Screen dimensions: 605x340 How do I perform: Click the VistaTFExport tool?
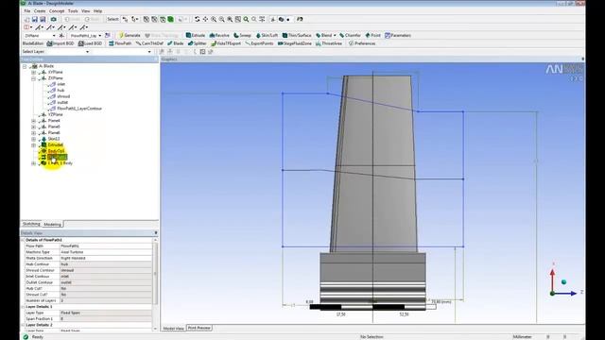(226, 43)
